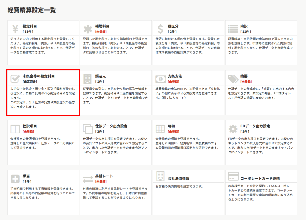This screenshot has height=220, width=306.
Task: Click the column layout icon for 仕訳項目
Action: 15,129
